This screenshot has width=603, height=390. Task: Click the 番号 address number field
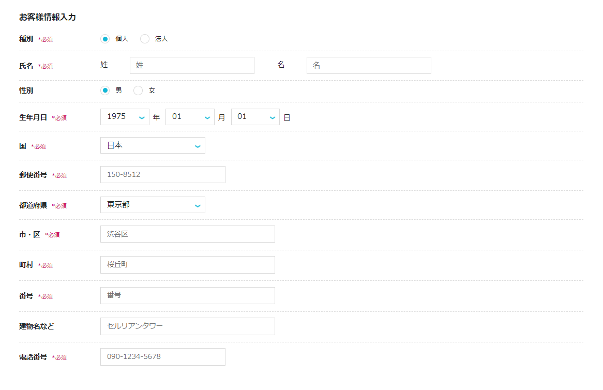tap(188, 295)
